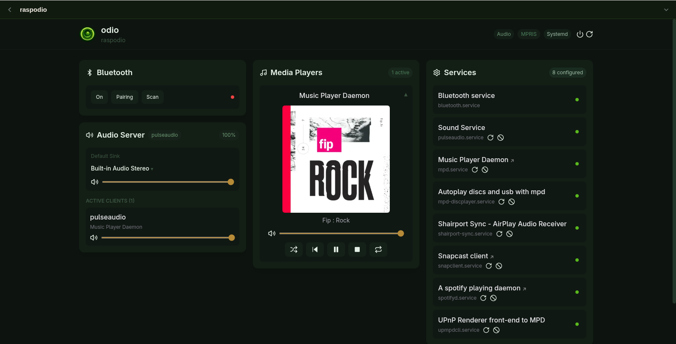Disable mpd.service

485,170
